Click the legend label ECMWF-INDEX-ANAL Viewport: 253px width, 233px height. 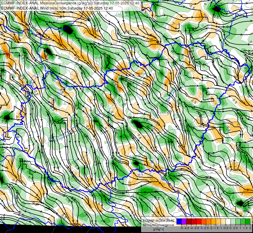tap(158, 221)
